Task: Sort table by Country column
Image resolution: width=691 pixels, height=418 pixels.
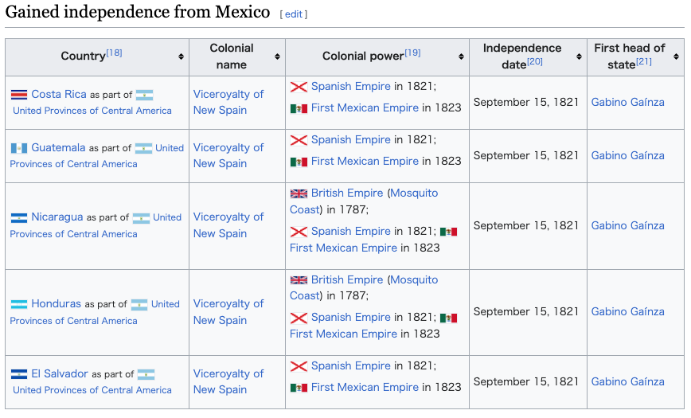Action: tap(181, 57)
